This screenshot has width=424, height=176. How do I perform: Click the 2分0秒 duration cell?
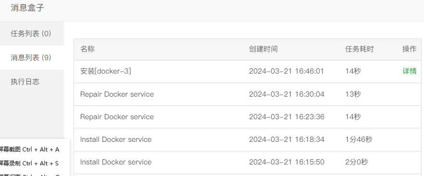pos(356,162)
